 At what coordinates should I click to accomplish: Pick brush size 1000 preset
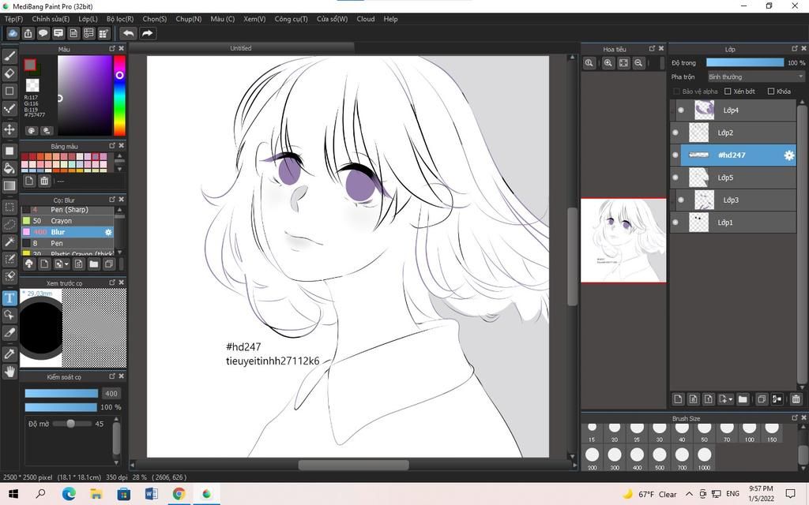[704, 458]
